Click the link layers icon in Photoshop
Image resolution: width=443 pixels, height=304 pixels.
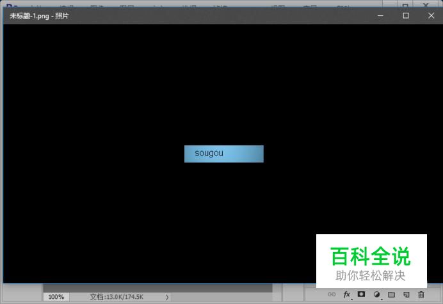[x=332, y=294]
